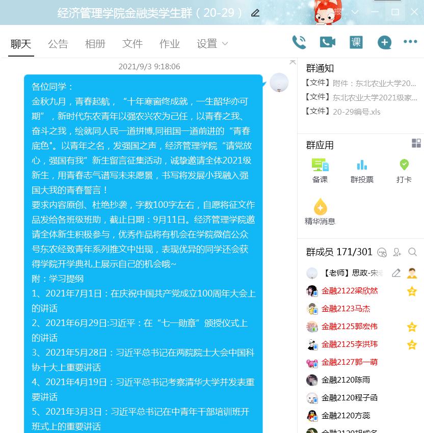The image size is (424, 433).
Task: Search group members with magnifier icon
Action: 413,252
